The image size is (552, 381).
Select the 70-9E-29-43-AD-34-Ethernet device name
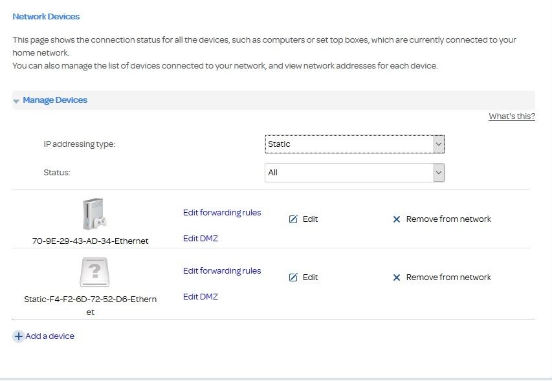(x=90, y=241)
